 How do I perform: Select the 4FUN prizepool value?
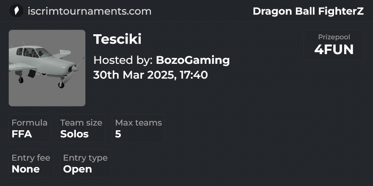[x=334, y=50]
